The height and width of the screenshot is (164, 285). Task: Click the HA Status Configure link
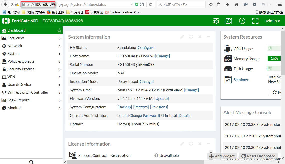(146, 48)
